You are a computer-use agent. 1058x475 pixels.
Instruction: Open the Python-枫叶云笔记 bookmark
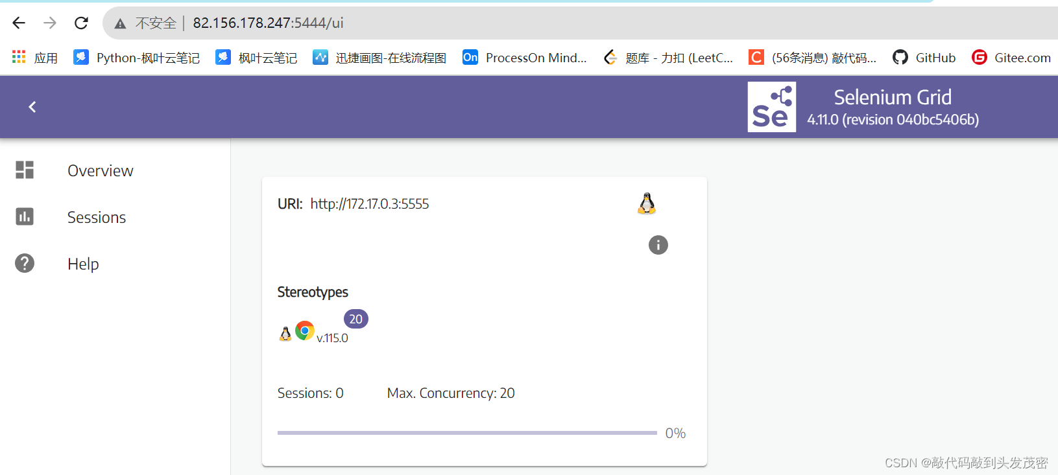[x=137, y=58]
